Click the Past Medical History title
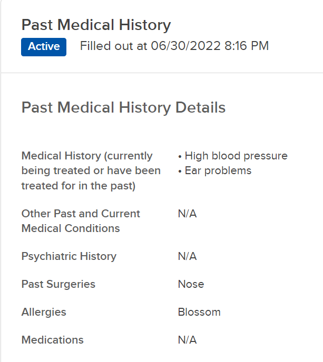The image size is (323, 362). tap(96, 25)
